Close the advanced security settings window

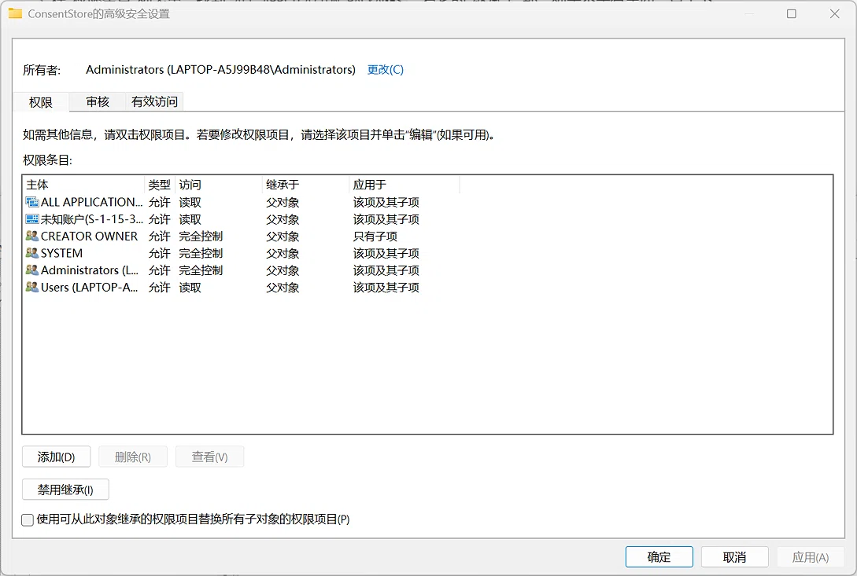835,13
